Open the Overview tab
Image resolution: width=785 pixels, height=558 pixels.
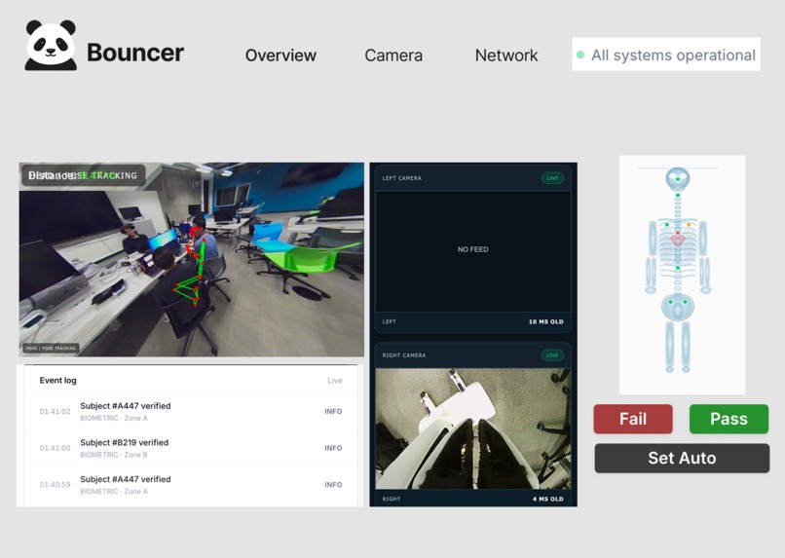[x=280, y=56]
